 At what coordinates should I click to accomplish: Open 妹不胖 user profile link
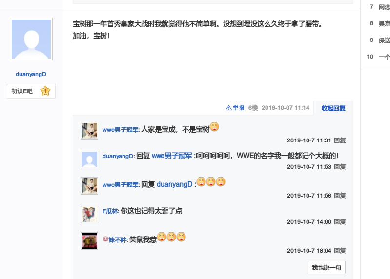(118, 240)
